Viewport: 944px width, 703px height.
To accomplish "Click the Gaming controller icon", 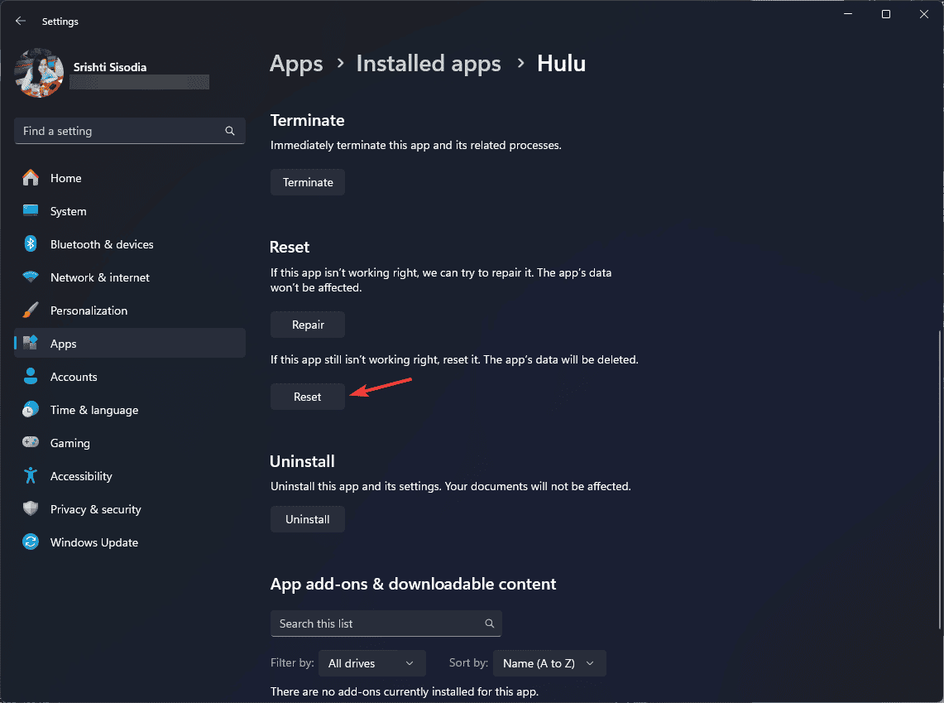I will click(x=31, y=443).
